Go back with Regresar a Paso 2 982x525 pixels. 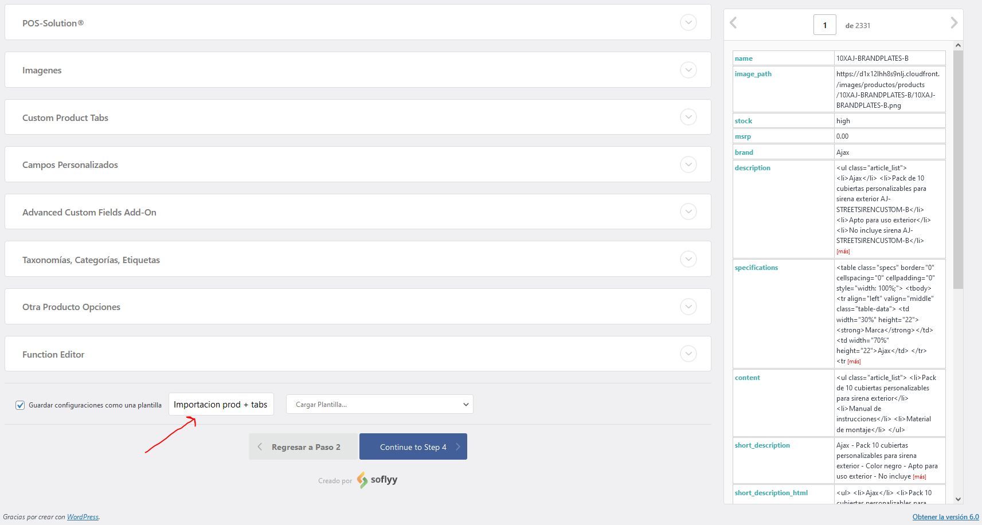click(303, 446)
